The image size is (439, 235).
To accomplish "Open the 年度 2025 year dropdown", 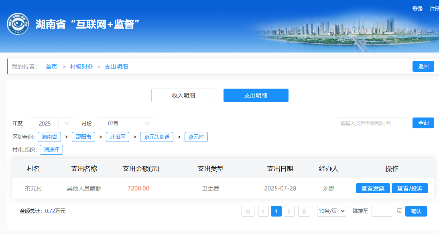I will pos(52,124).
